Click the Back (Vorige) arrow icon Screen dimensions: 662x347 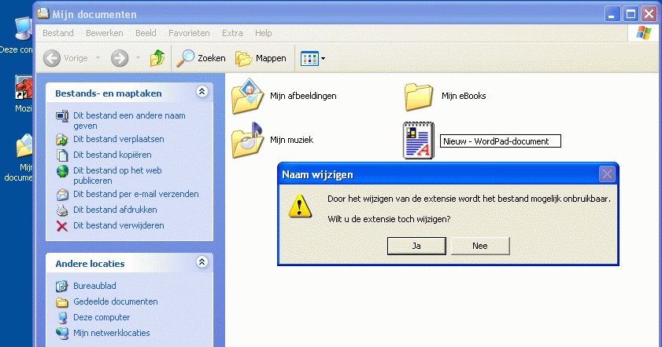(x=52, y=58)
